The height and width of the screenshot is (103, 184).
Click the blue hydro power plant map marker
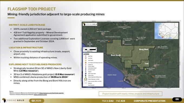click(134, 68)
